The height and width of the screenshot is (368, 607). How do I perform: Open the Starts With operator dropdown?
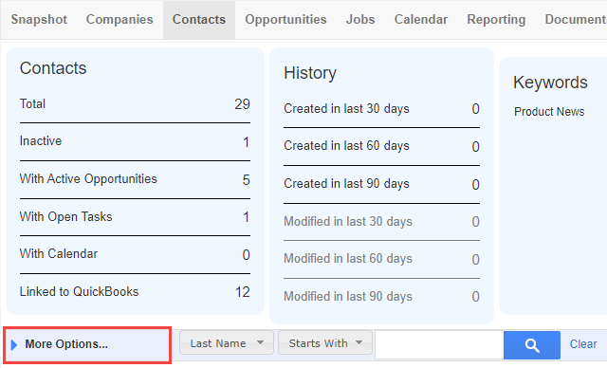click(x=325, y=342)
